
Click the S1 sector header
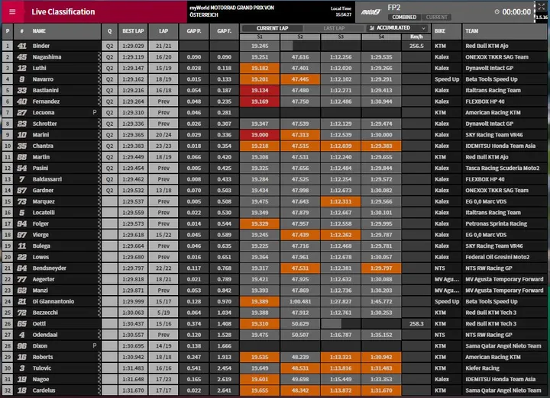pos(260,37)
